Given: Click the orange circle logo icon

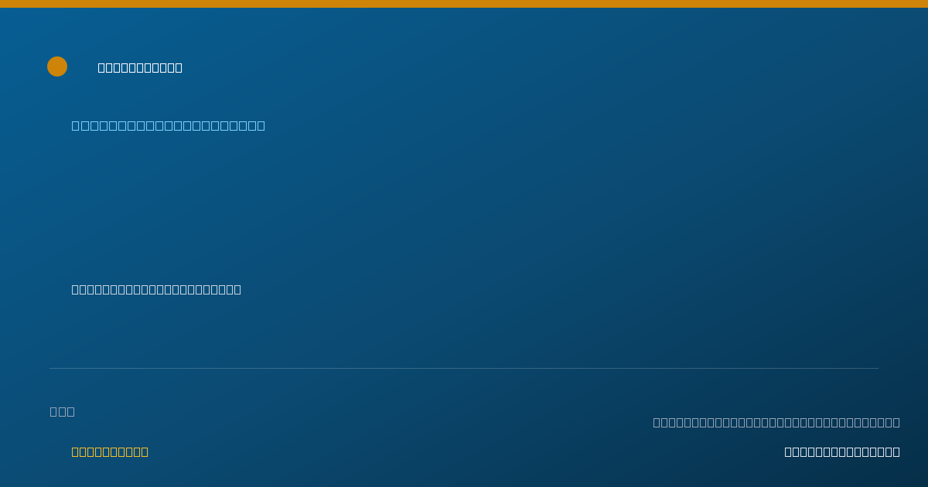Looking at the screenshot, I should coord(57,66).
